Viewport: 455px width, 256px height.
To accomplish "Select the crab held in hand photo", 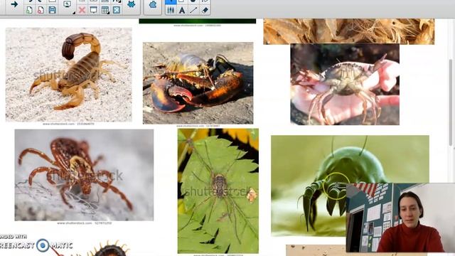I will [345, 85].
